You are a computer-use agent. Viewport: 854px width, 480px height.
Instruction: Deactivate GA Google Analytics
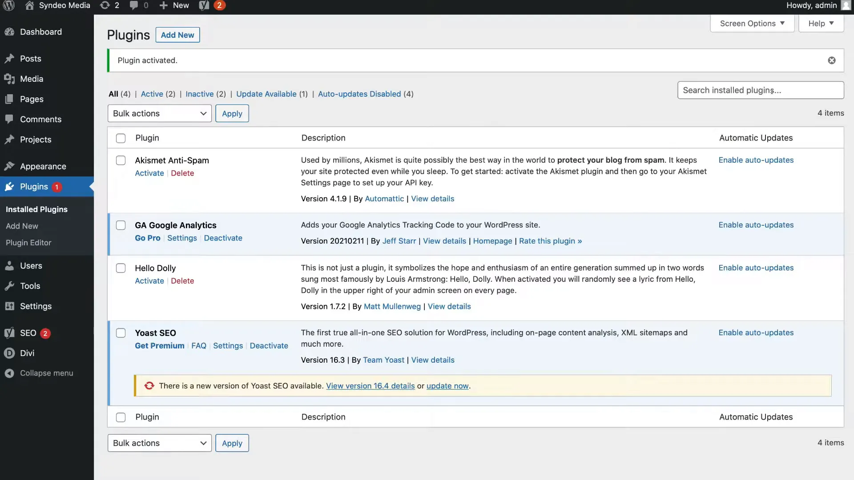pos(223,238)
